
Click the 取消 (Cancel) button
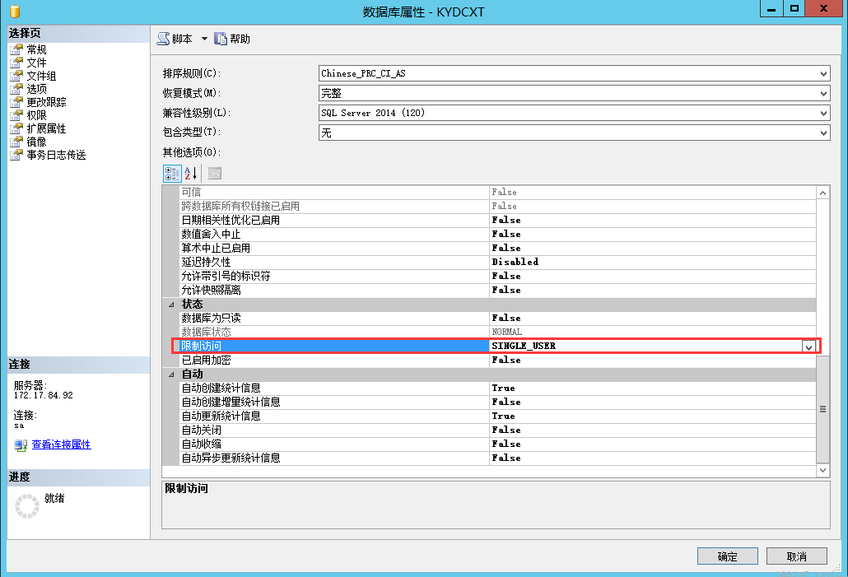(x=797, y=556)
